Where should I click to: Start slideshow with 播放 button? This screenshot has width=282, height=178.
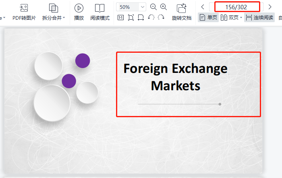point(79,8)
